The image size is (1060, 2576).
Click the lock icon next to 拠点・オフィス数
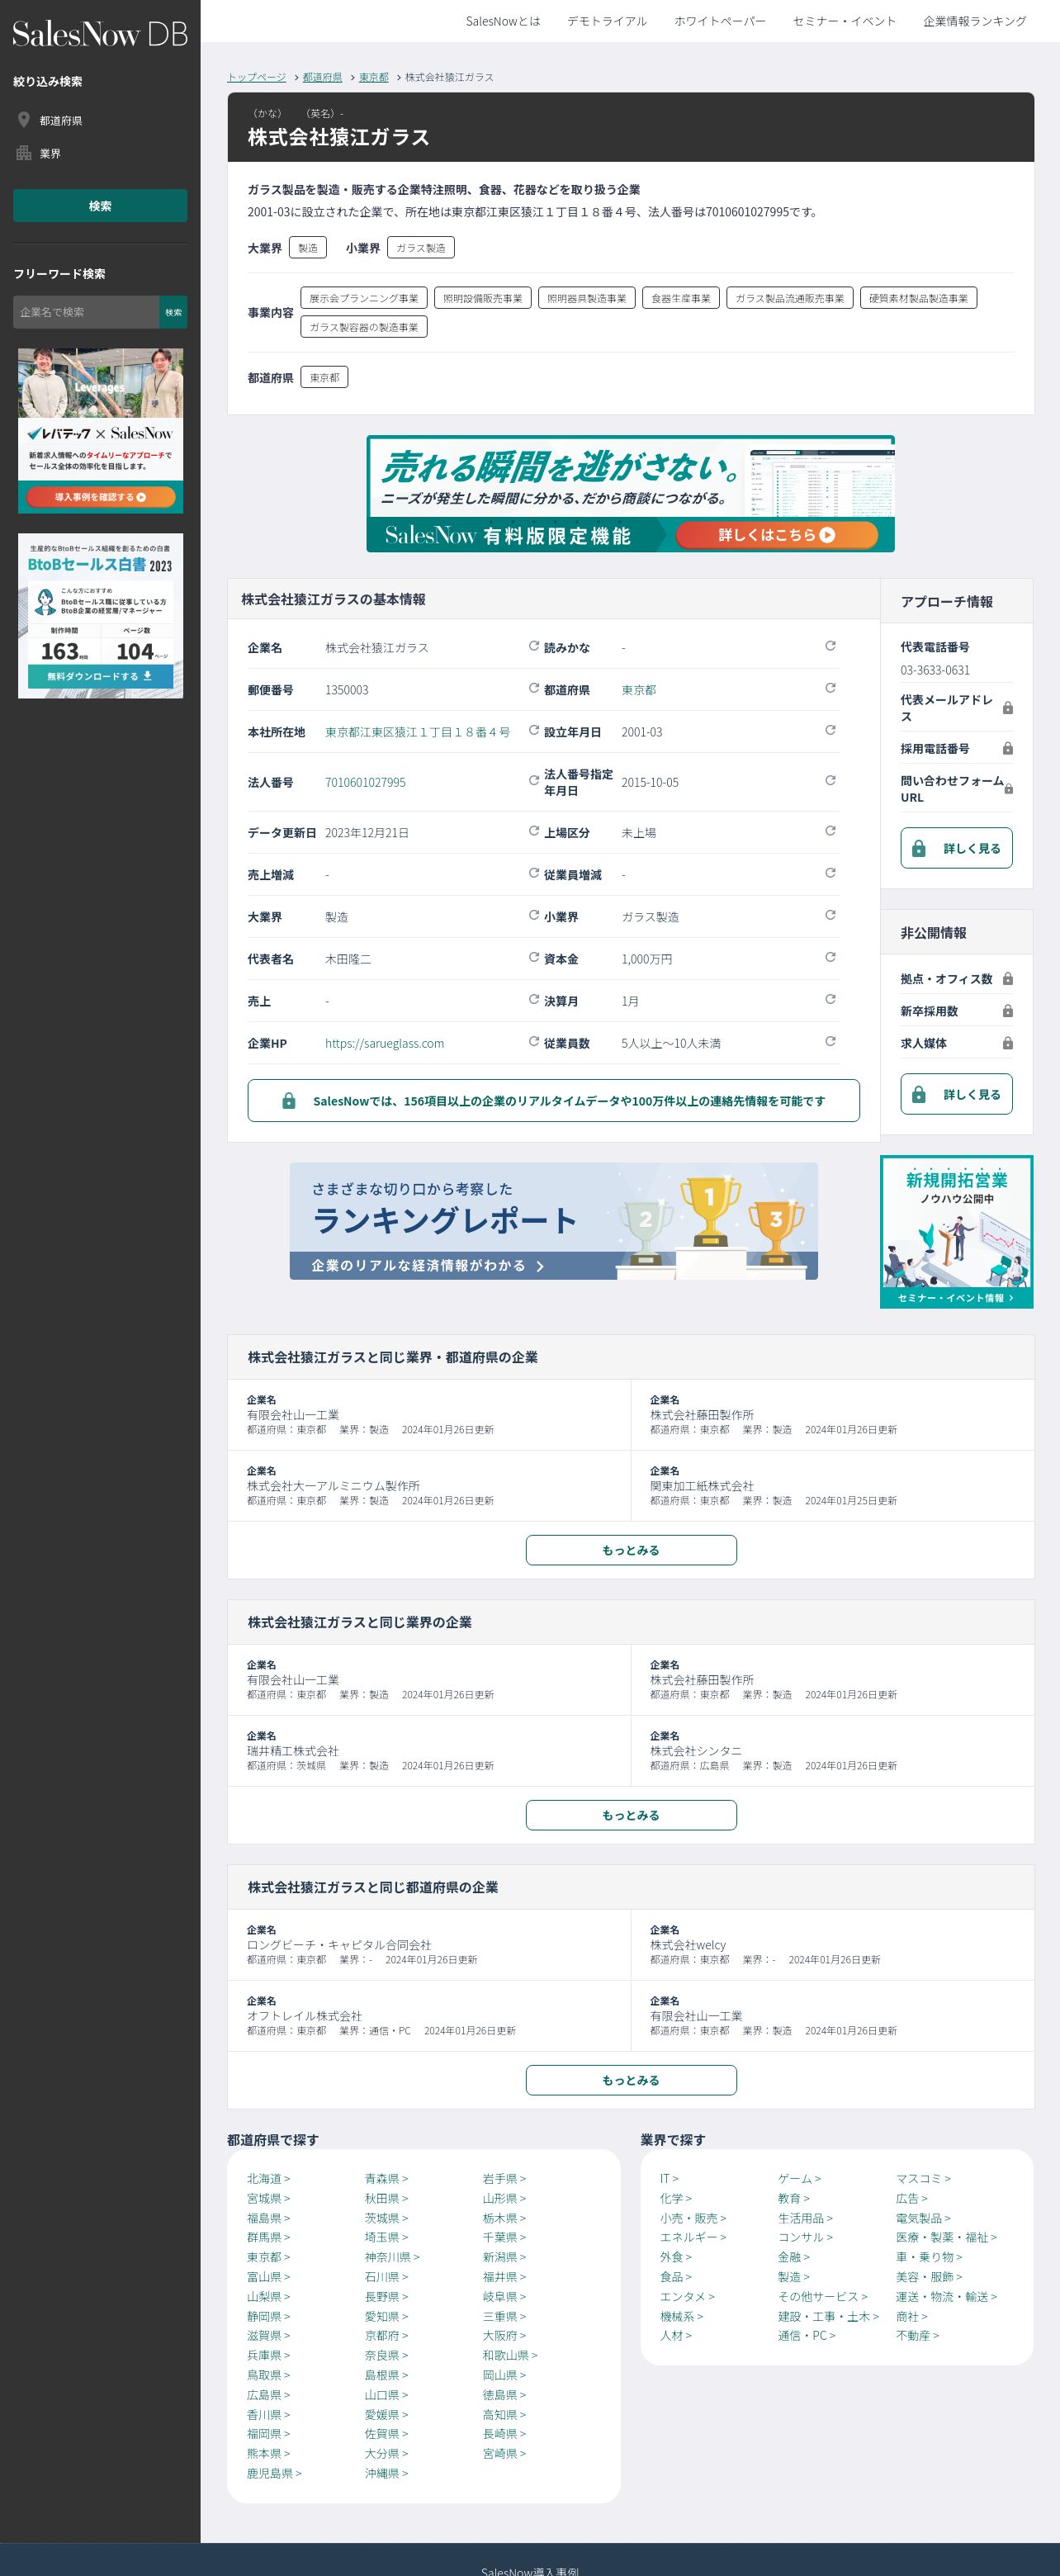click(1008, 979)
